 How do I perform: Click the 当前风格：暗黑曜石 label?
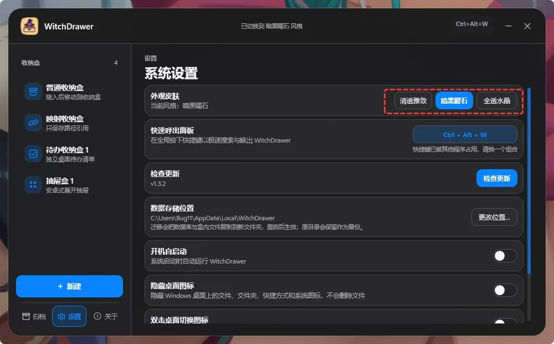pos(179,106)
